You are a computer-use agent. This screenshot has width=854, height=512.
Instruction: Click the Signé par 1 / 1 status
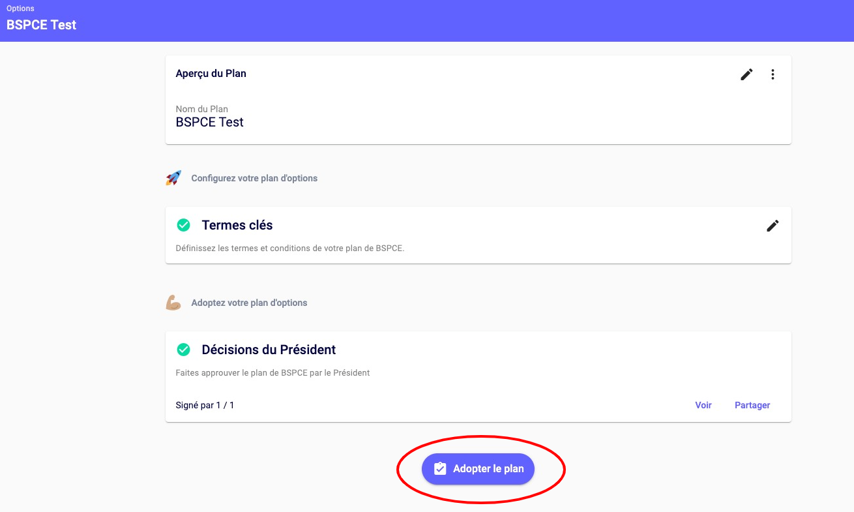205,405
